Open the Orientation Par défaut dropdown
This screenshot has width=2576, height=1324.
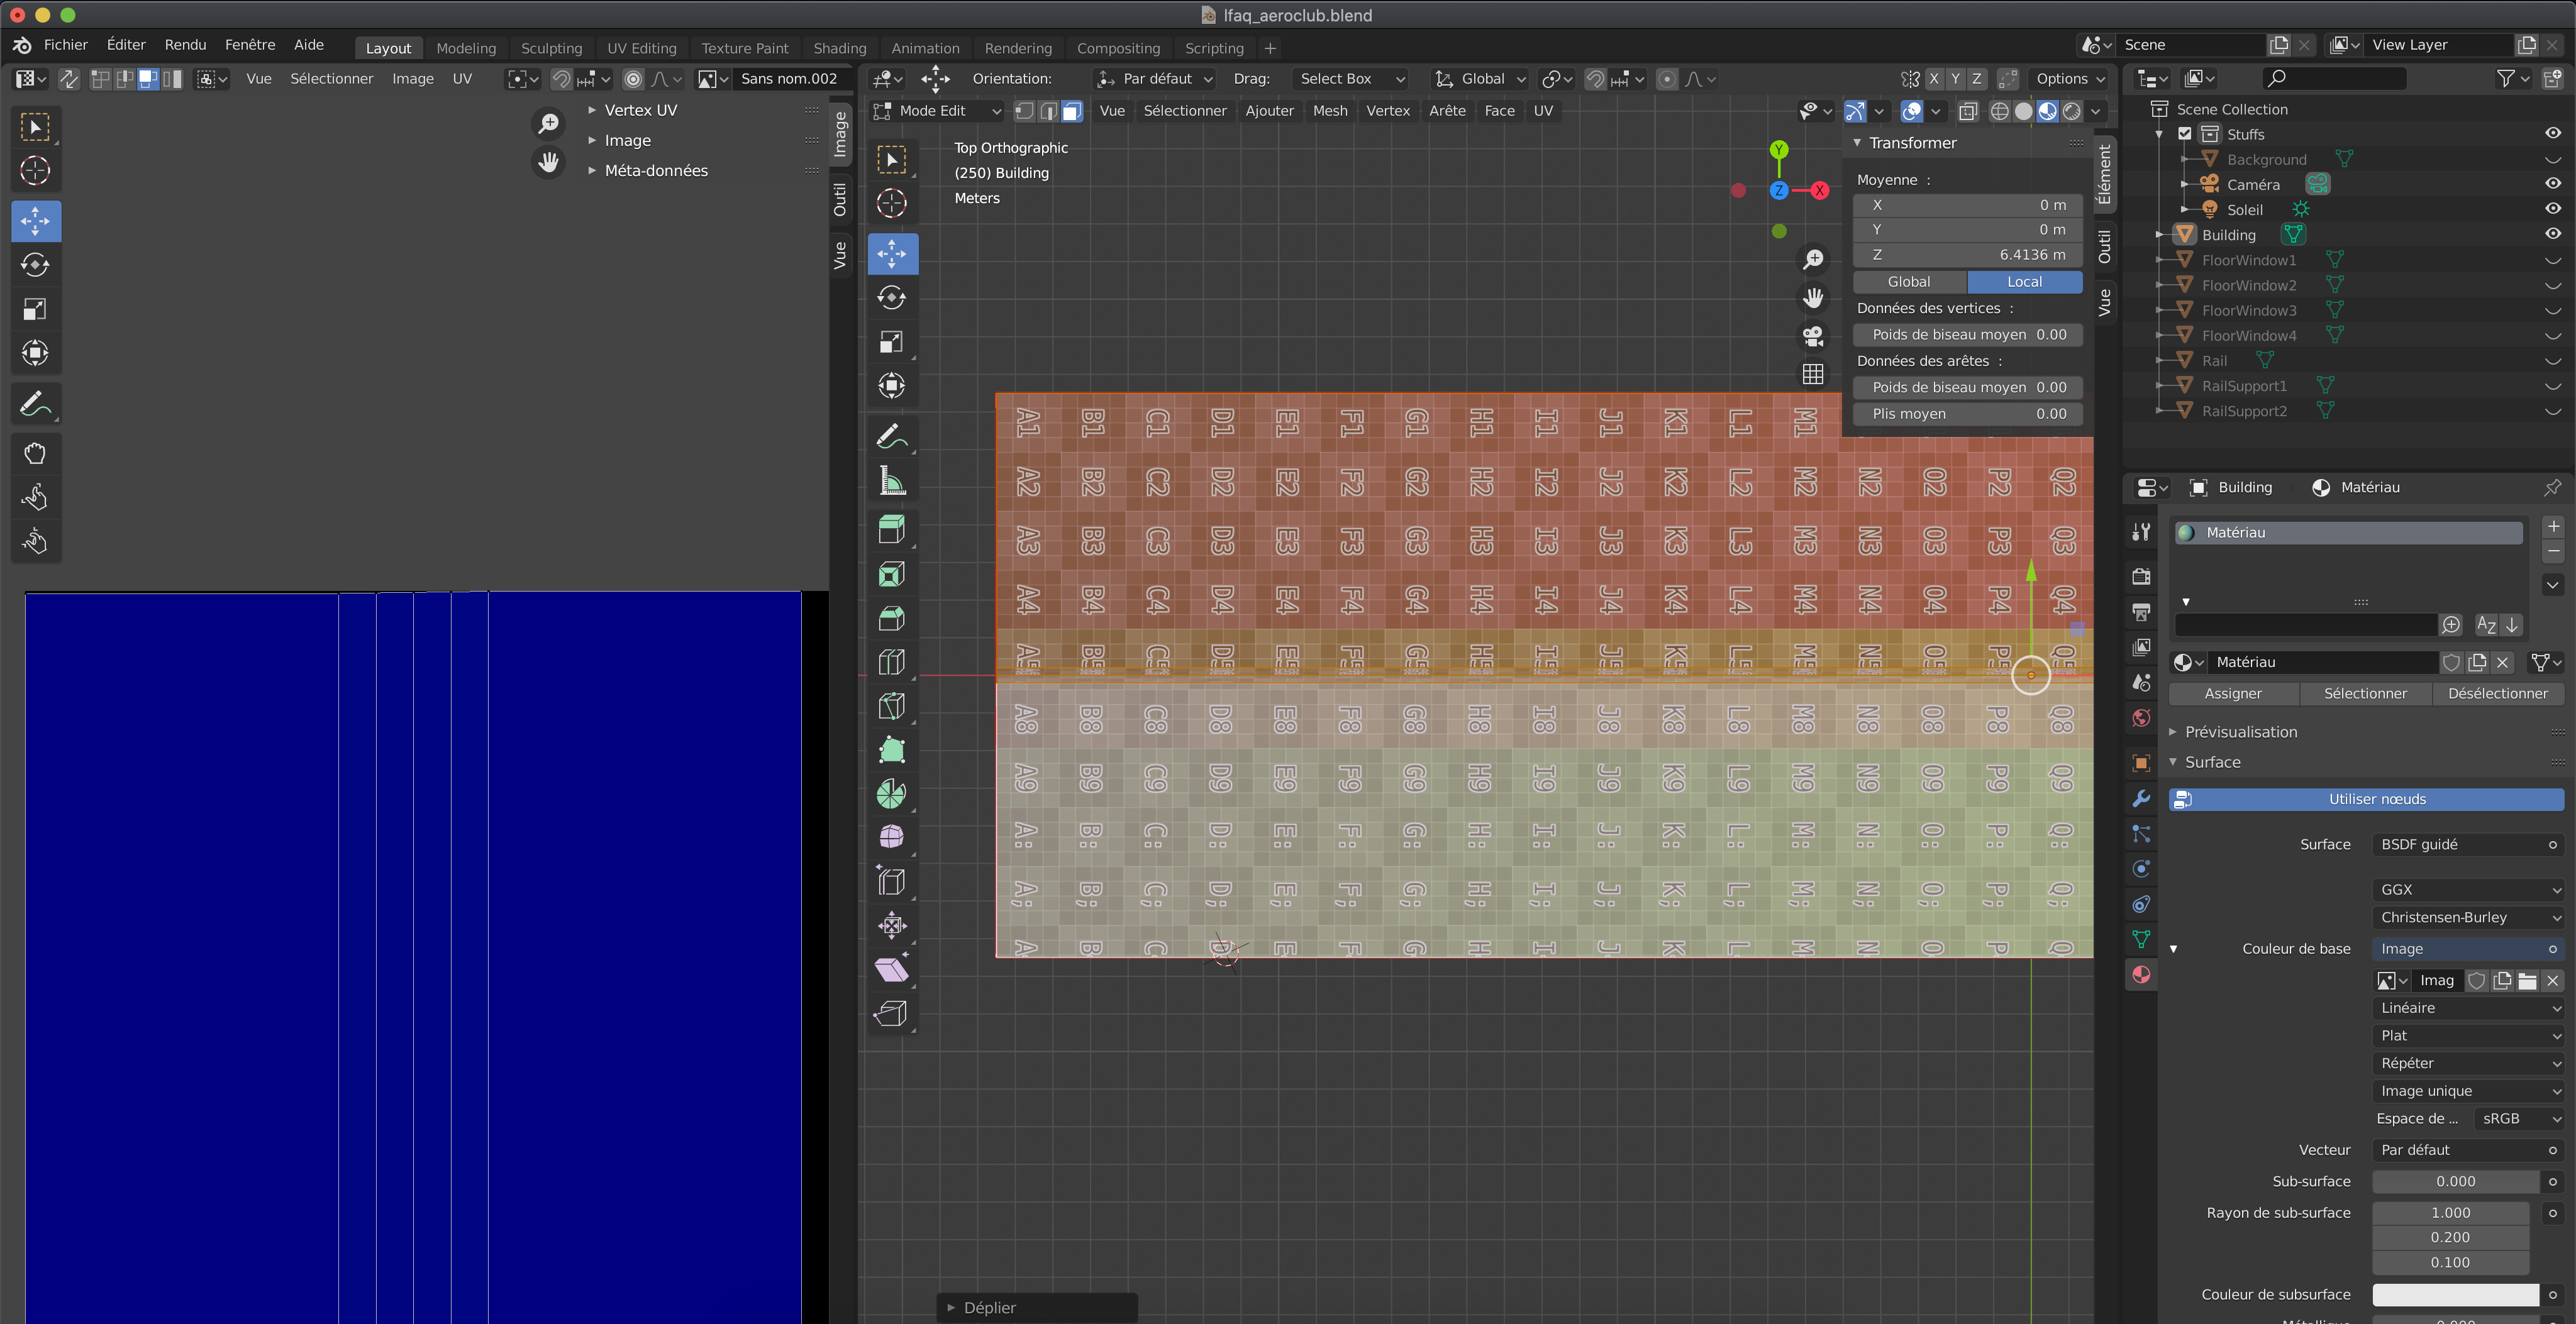tap(1154, 78)
